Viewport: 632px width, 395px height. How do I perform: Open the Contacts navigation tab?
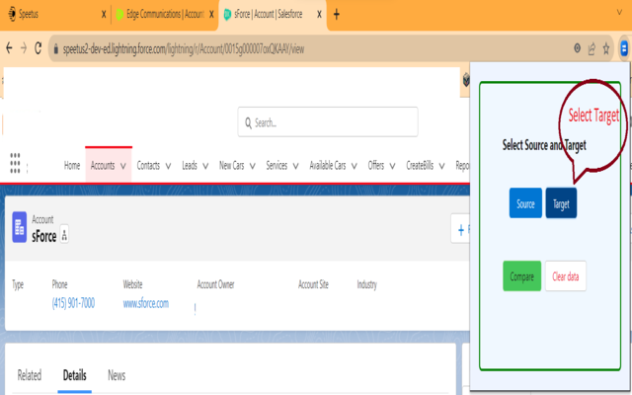(148, 165)
